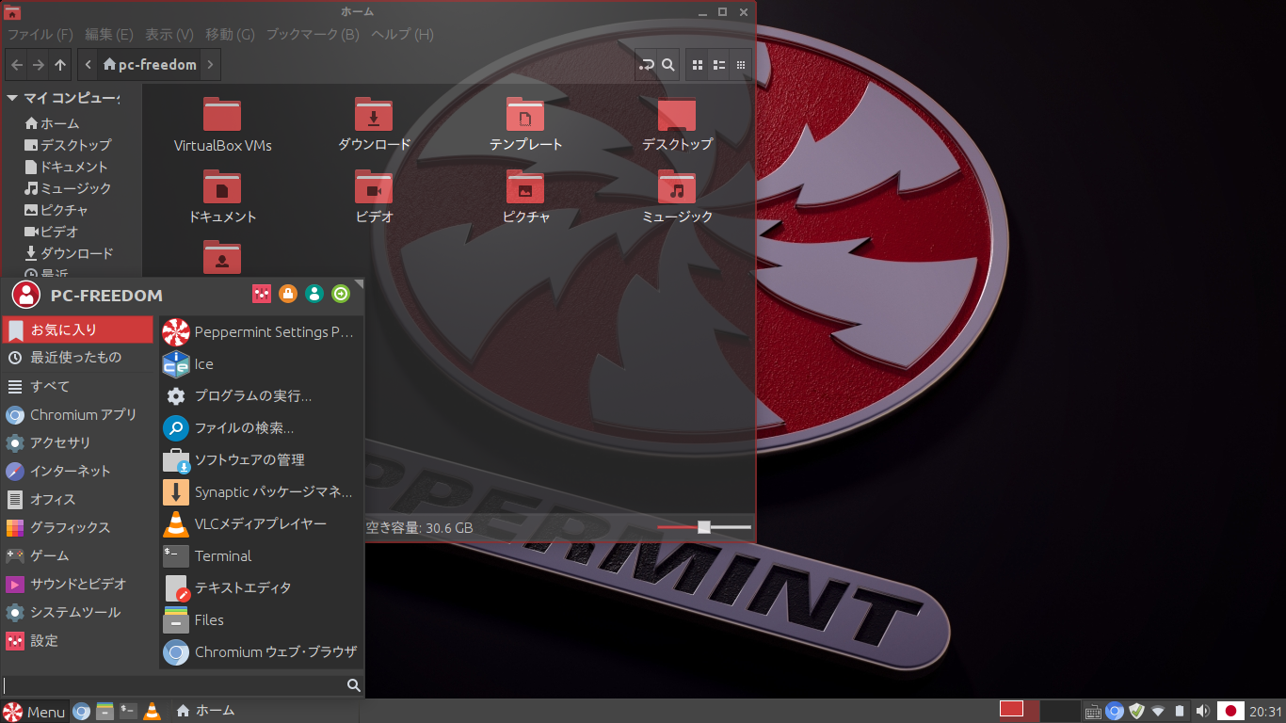This screenshot has width=1286, height=723.
Task: Click the right chevron after pc-freedom path
Action: point(211,65)
